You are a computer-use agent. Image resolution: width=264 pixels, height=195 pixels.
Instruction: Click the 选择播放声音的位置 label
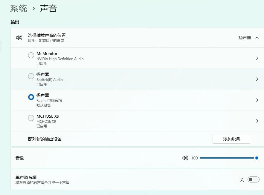(47, 35)
